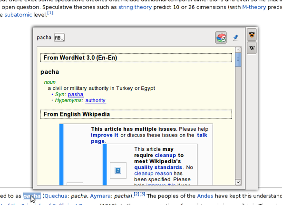Click the popup's pacha word label
The image size is (282, 205).
coord(44,38)
